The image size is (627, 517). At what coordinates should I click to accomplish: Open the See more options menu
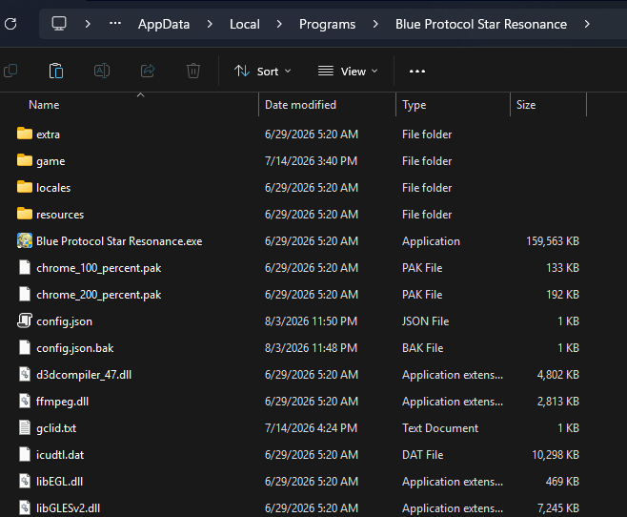[417, 72]
